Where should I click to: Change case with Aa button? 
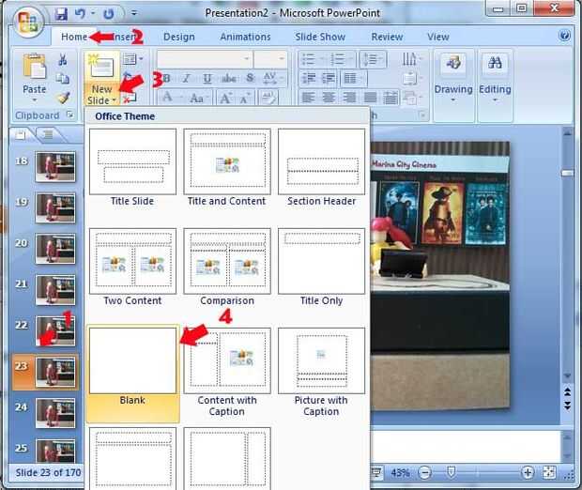pos(198,98)
